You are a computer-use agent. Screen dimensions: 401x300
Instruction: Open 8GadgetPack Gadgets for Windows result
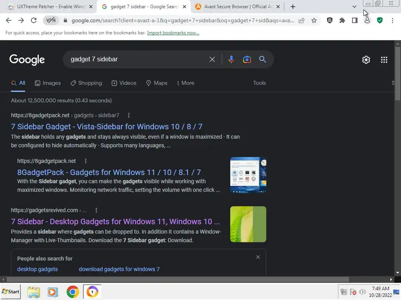[109, 172]
